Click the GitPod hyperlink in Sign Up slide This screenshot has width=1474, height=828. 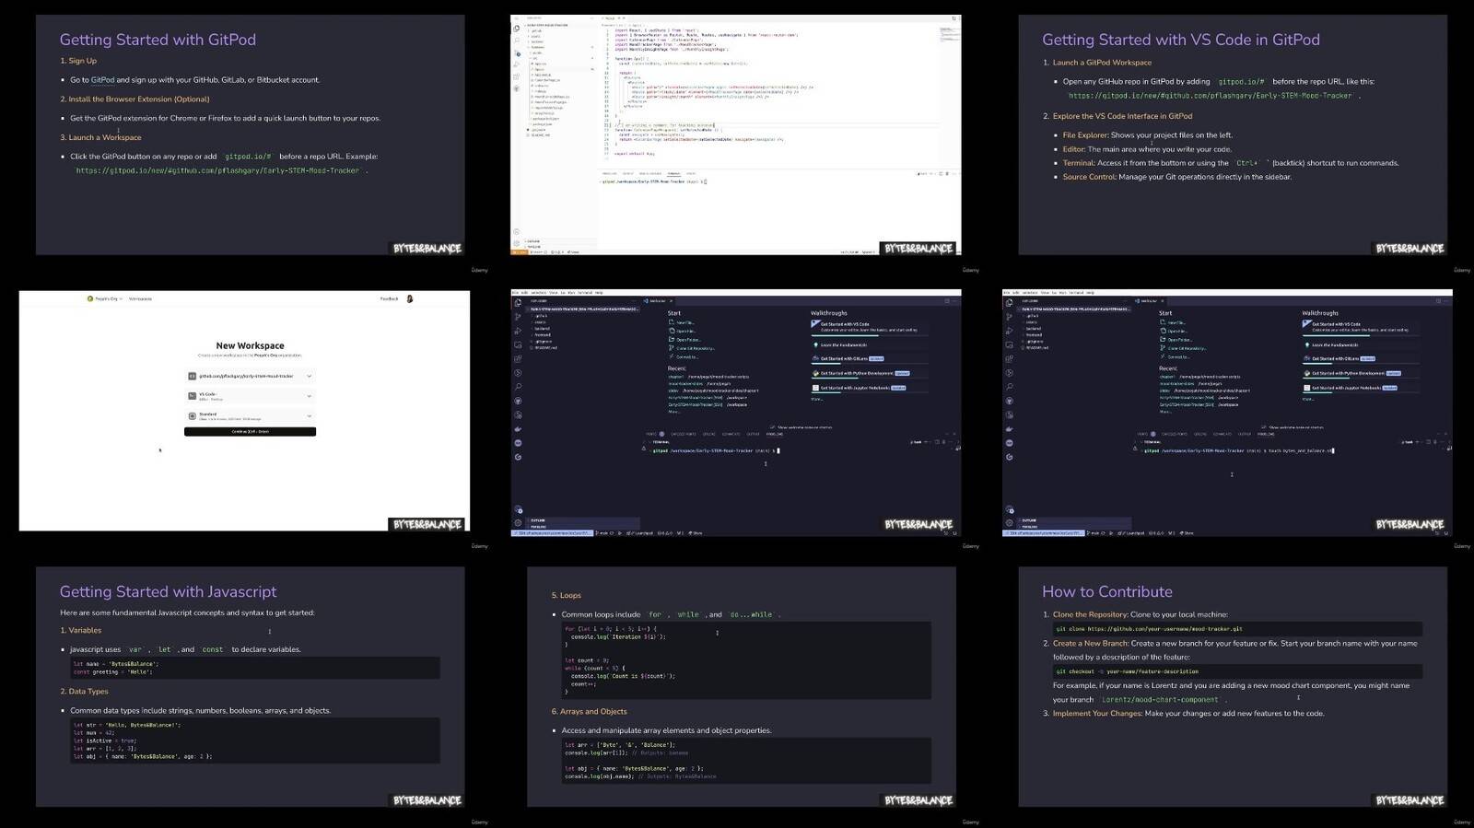point(103,80)
